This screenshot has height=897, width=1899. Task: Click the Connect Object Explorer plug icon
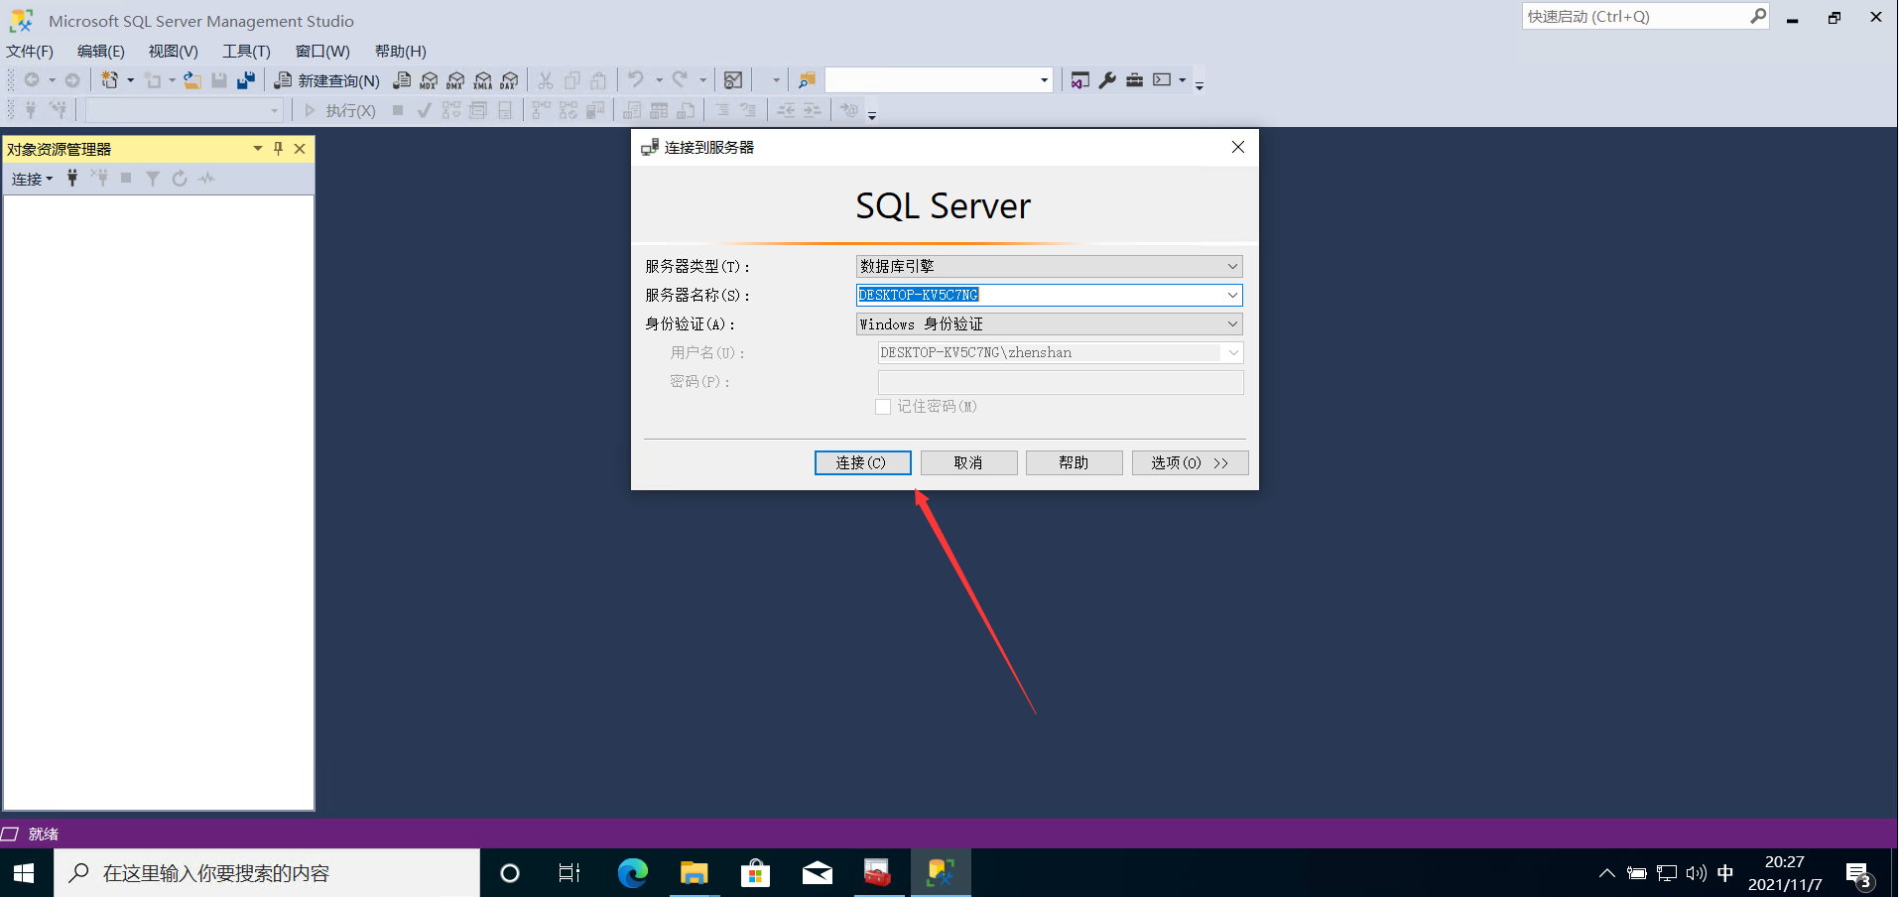72,178
